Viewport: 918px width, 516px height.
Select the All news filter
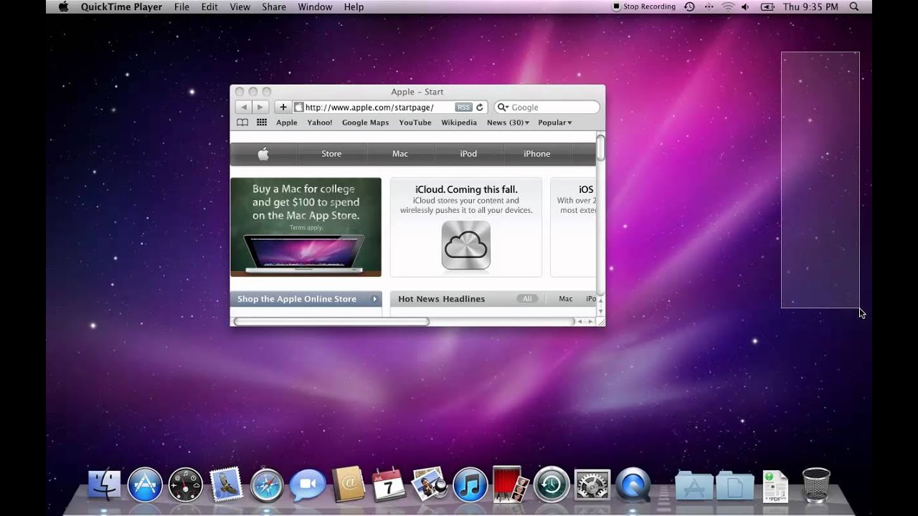coord(527,299)
